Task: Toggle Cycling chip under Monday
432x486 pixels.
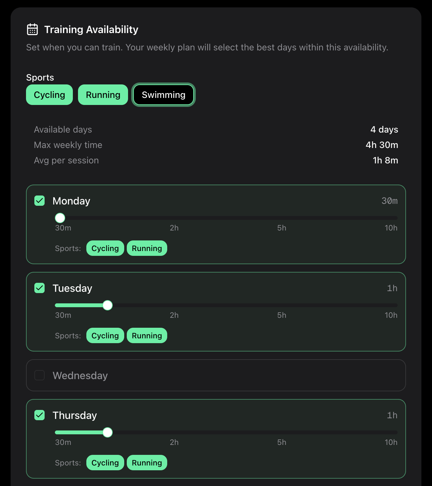Action: click(105, 248)
